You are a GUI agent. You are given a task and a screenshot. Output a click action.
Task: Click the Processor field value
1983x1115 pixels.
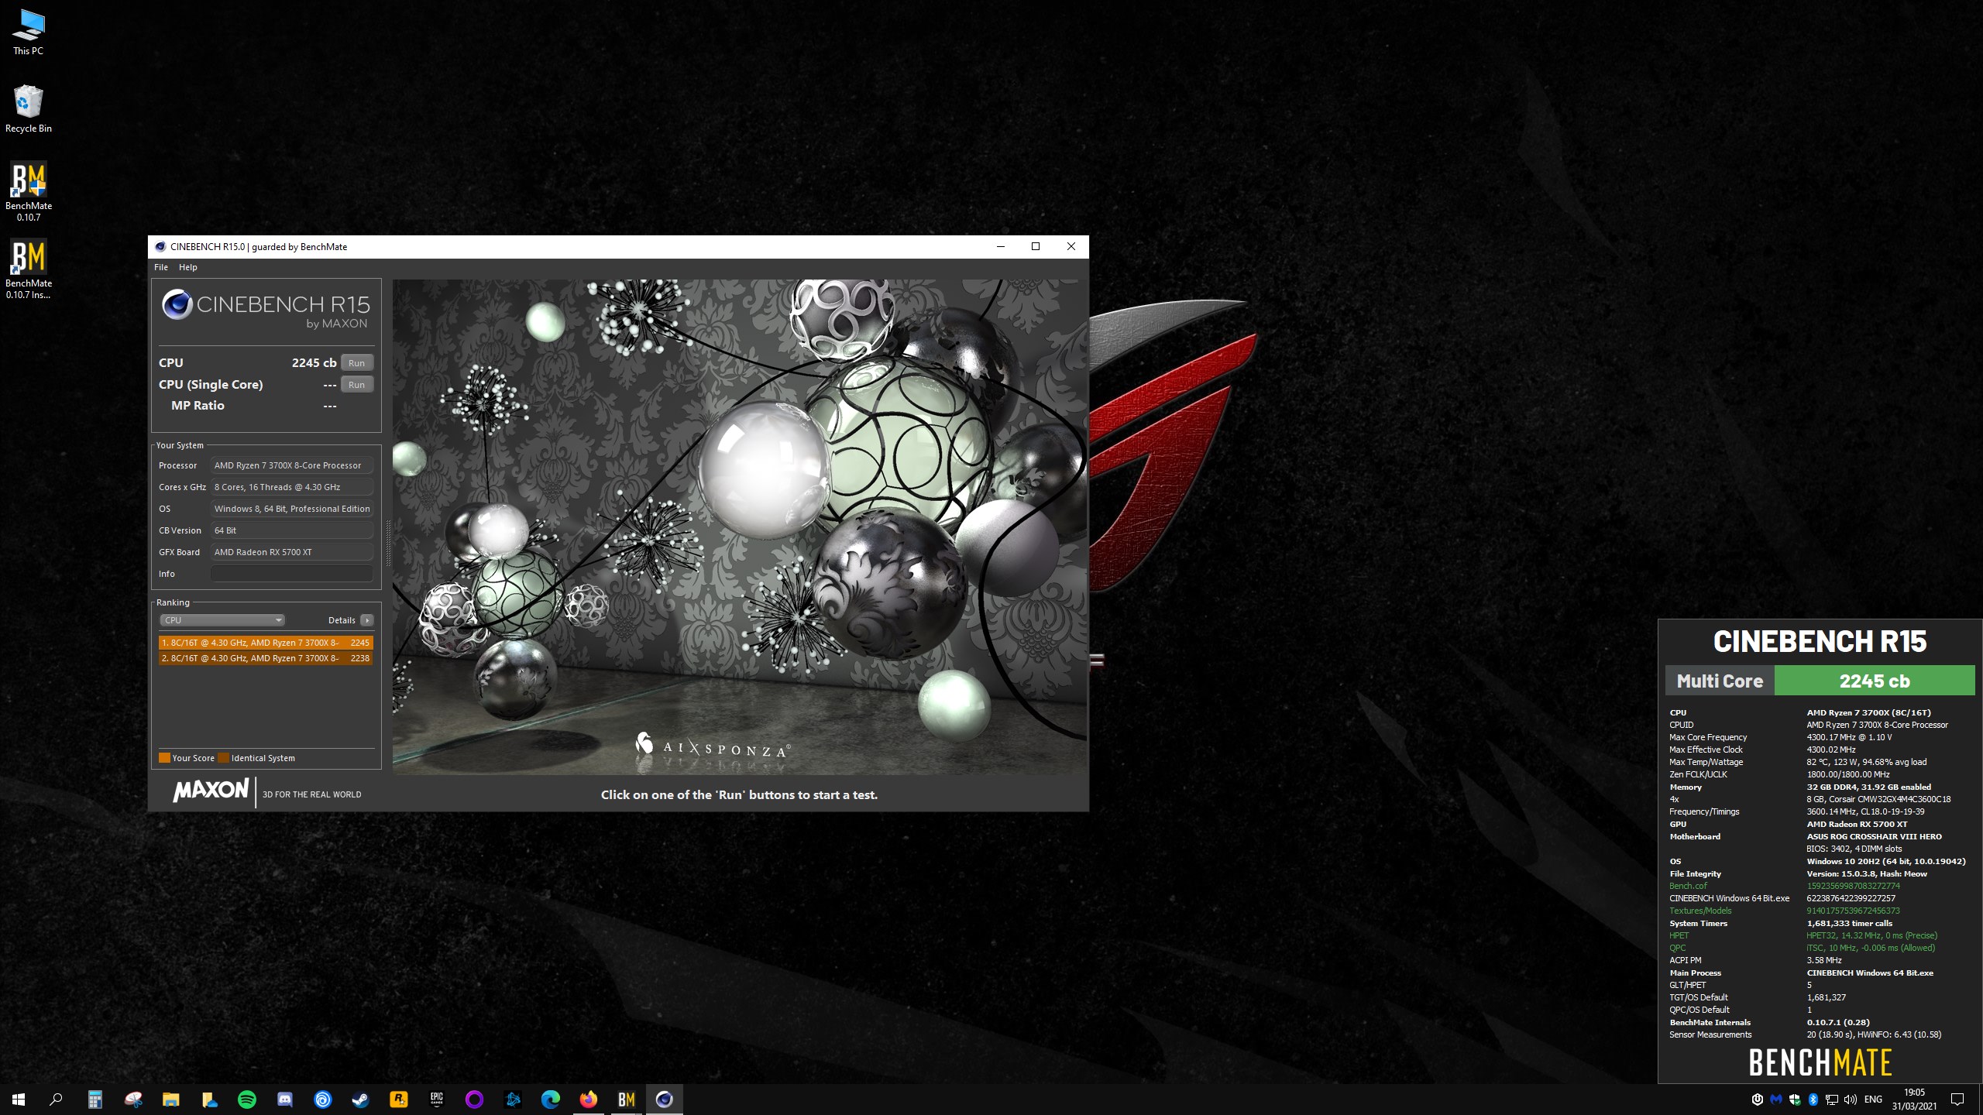pos(292,465)
